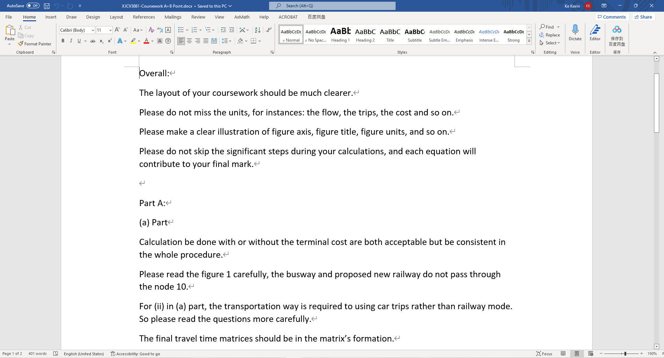Show paragraph marks with pilcrow icon
Screen dimensions: 664x358
click(269, 30)
